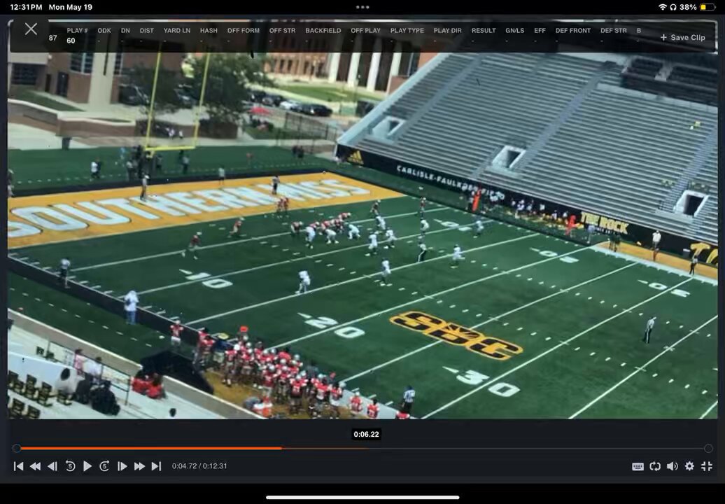Click the orange played portion of timeline
Image resolution: width=725 pixels, height=504 pixels.
point(150,448)
